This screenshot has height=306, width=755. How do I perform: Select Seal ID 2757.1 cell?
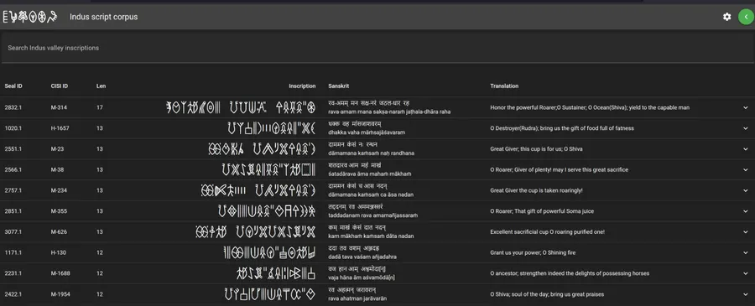click(x=13, y=190)
